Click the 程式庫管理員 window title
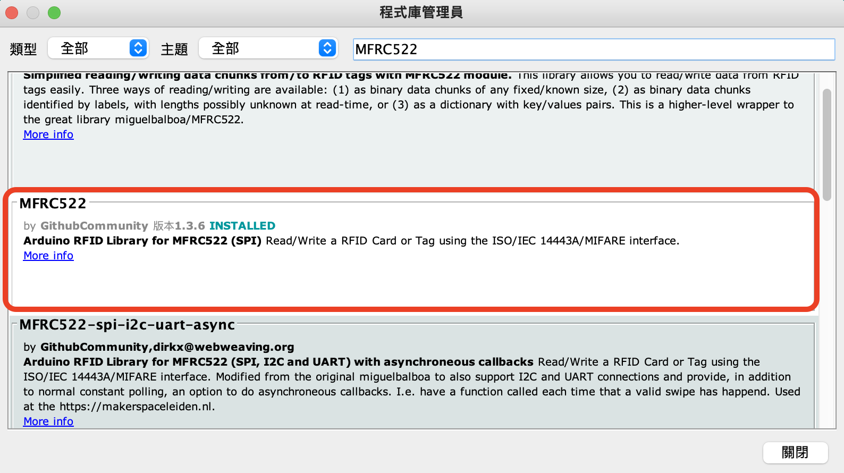The image size is (844, 473). coord(421,12)
